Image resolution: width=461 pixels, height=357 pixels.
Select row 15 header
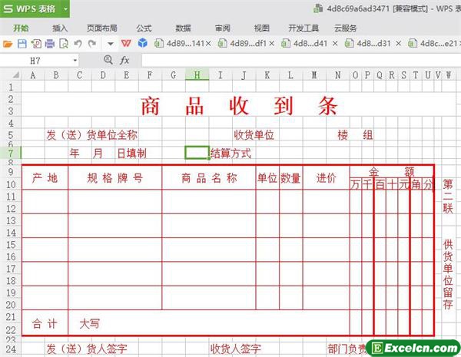(x=11, y=244)
